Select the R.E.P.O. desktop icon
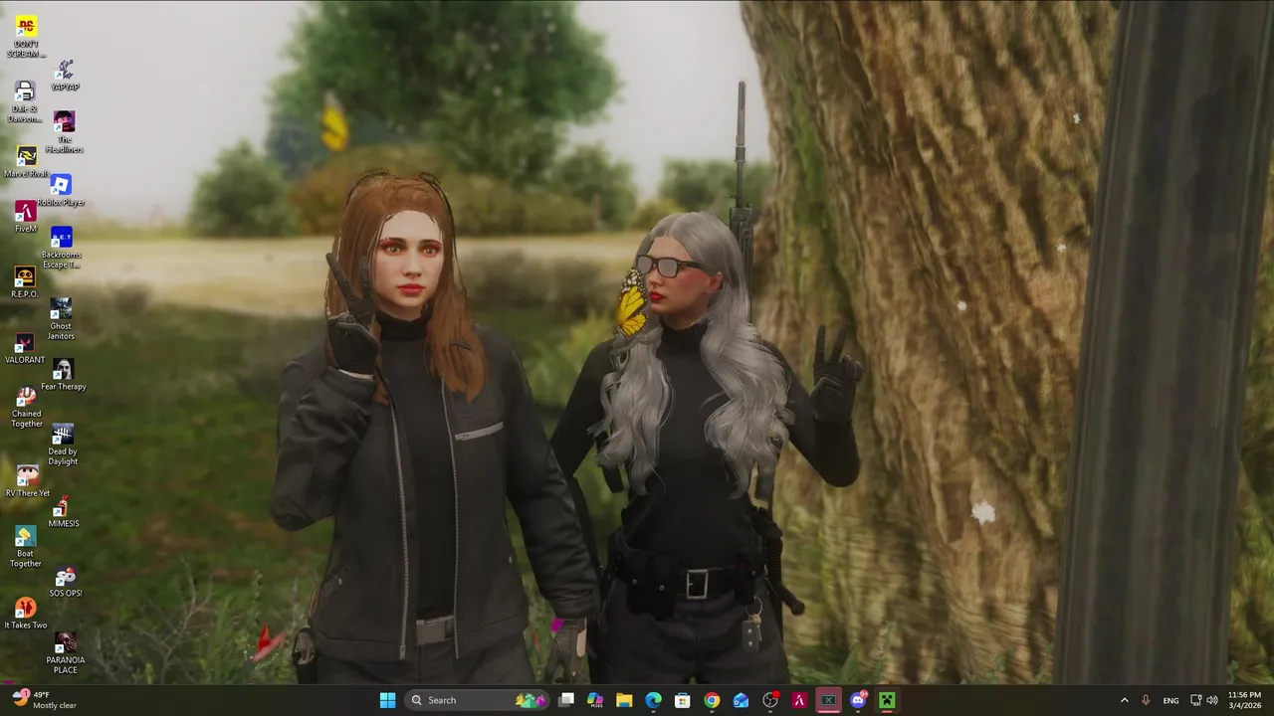 point(25,282)
